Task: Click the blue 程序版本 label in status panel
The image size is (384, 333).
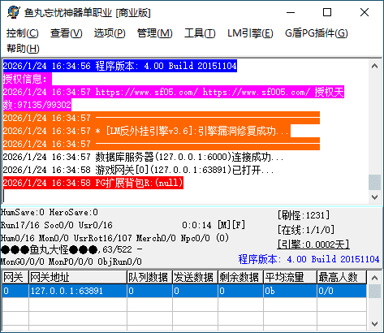Action: tap(308, 259)
